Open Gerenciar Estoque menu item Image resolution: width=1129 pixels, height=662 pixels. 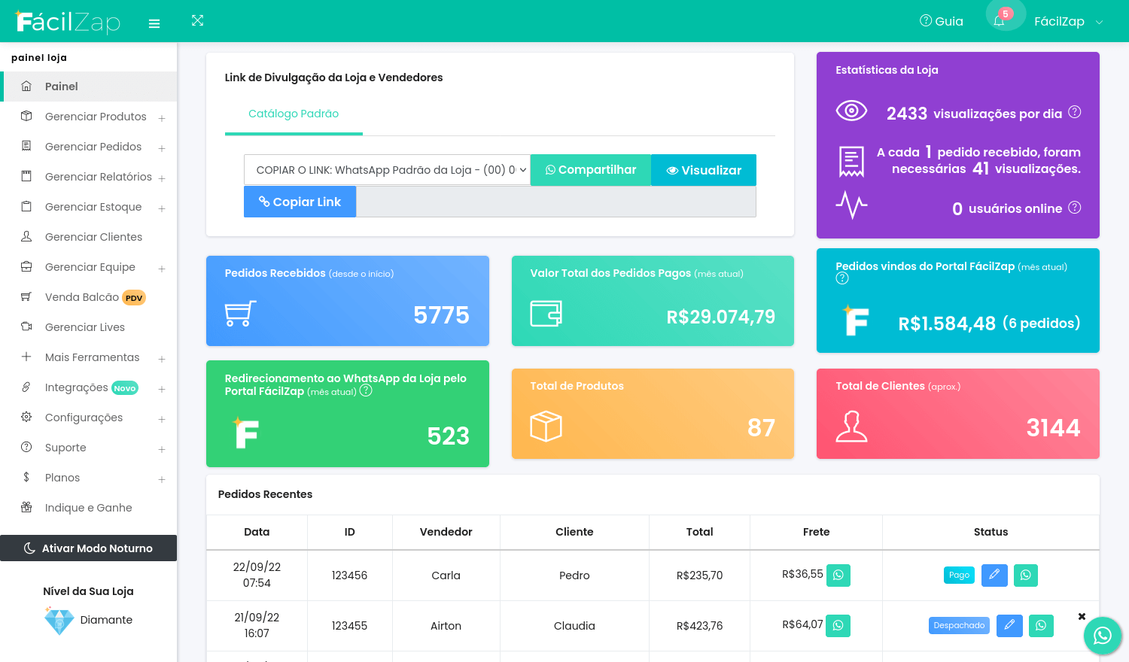[93, 207]
